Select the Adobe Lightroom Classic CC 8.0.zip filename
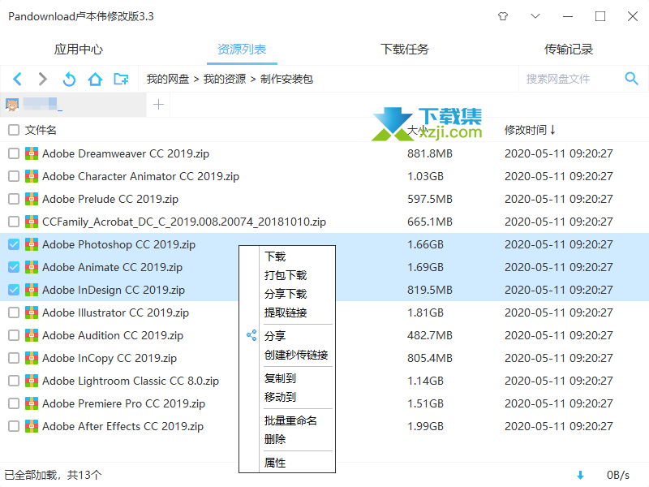This screenshot has height=487, width=649. coord(131,381)
